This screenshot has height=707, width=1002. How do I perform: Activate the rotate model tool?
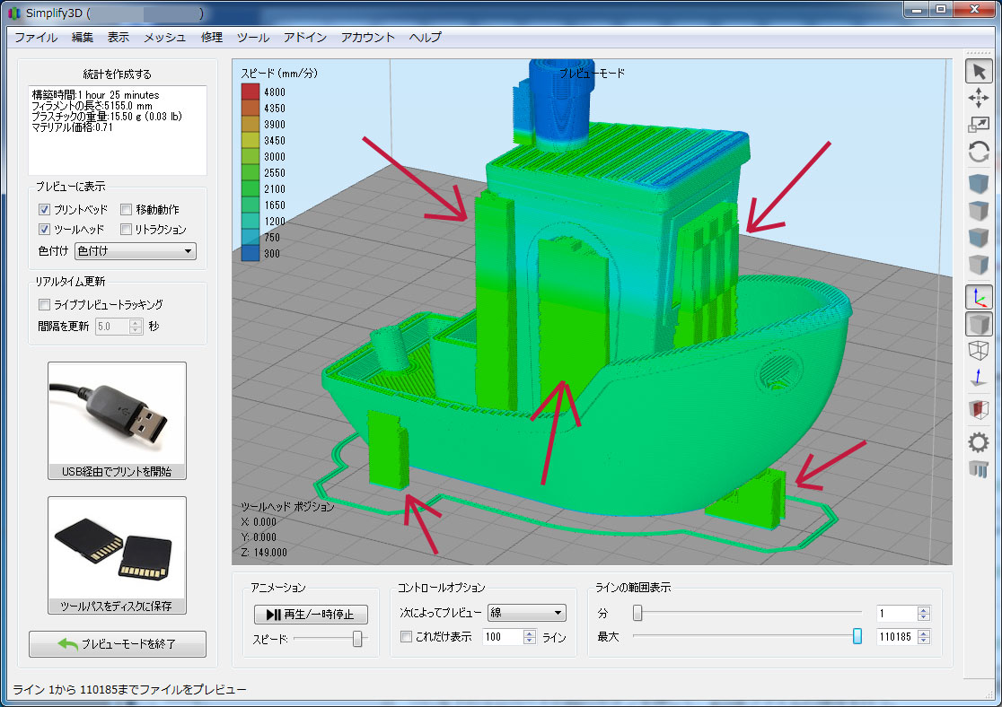tap(979, 153)
